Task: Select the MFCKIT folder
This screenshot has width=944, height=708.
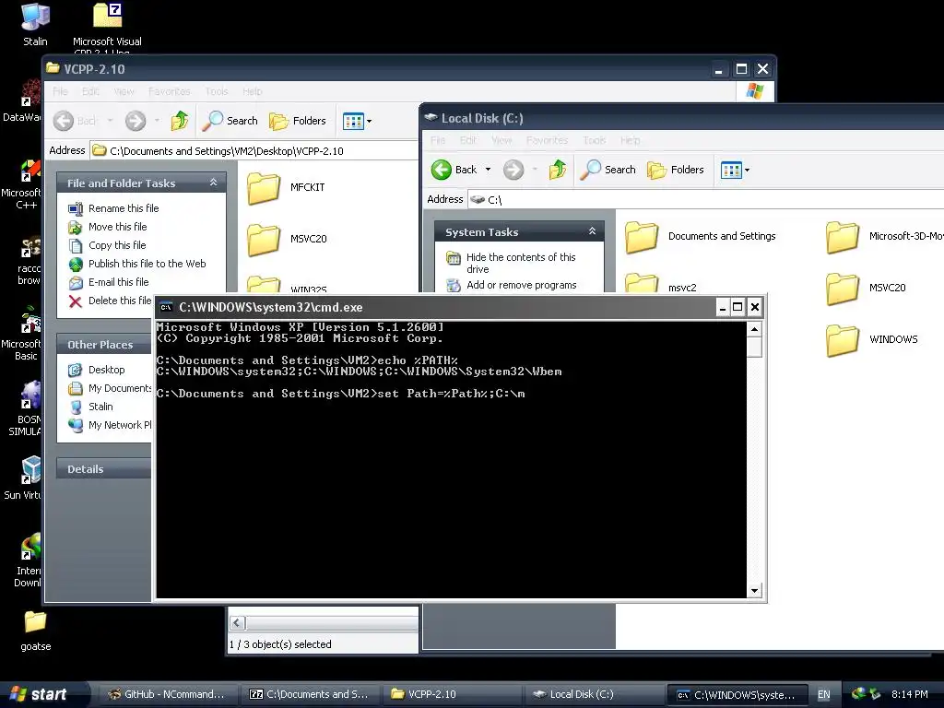Action: point(287,188)
